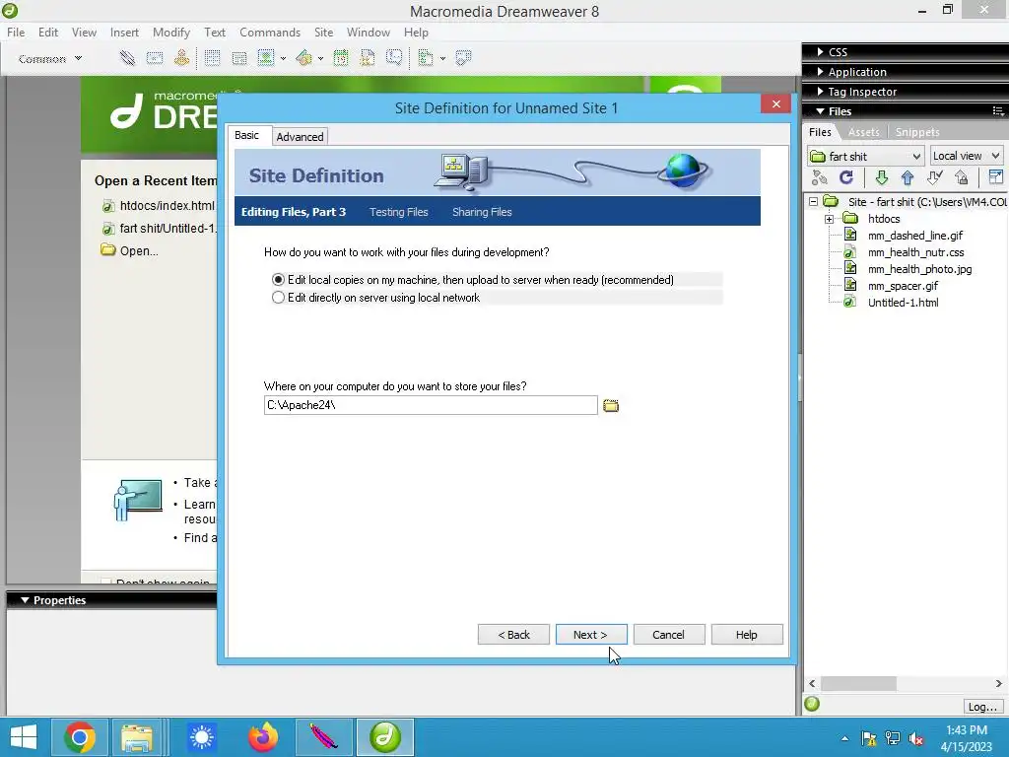Select Edit local copies on my machine option

tap(278, 280)
